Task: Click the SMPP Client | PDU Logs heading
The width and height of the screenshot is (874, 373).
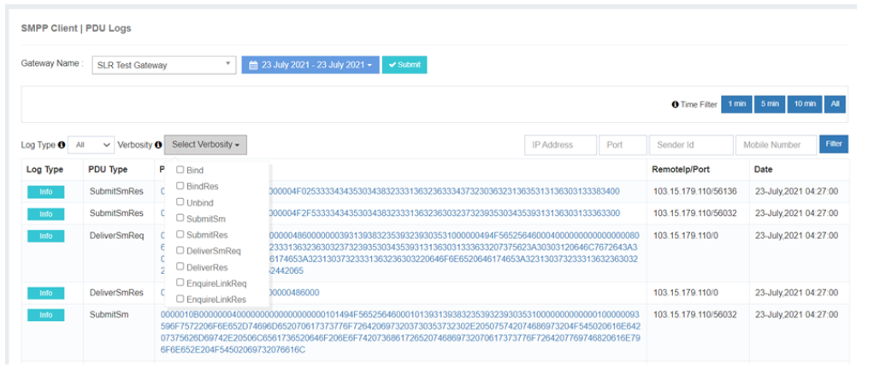Action: point(76,28)
